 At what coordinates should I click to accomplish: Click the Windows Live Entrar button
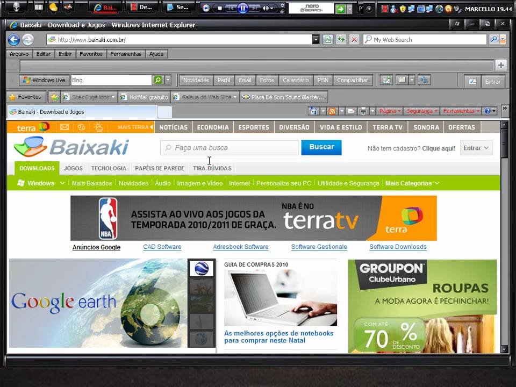tap(493, 82)
